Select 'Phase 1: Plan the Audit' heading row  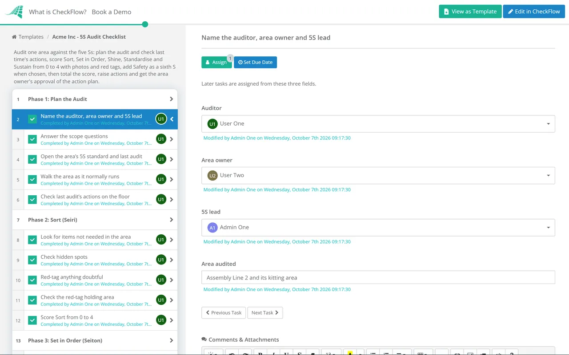pyautogui.click(x=95, y=99)
